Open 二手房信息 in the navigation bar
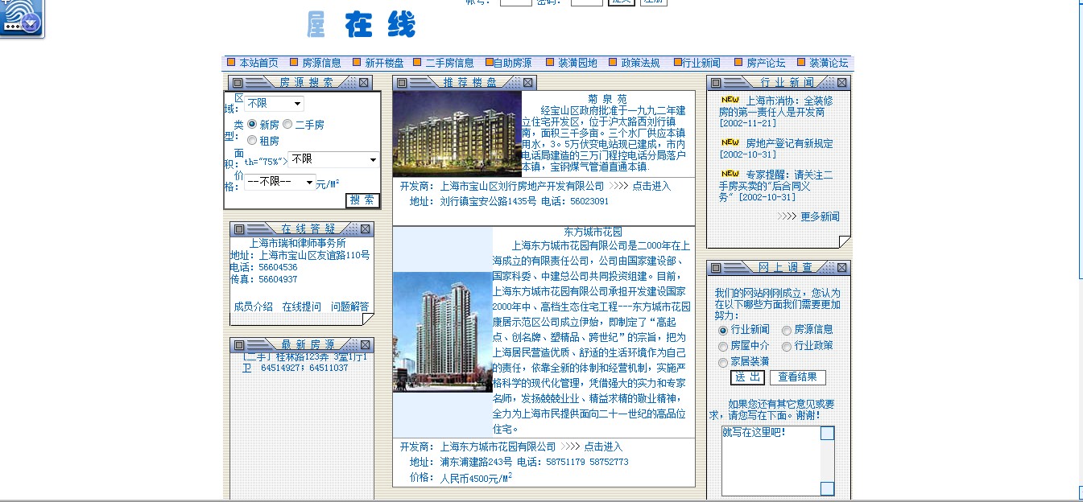1083x502 pixels. (450, 63)
